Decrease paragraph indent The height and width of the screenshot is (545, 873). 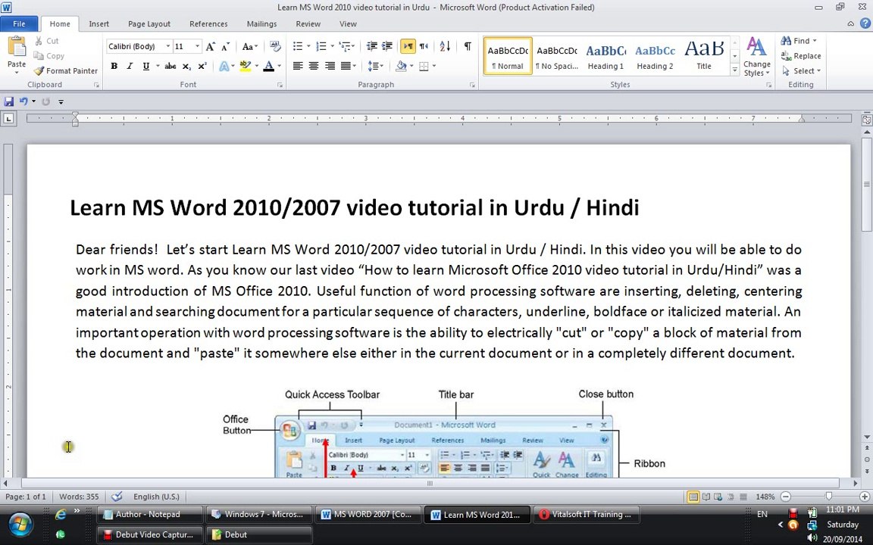(371, 46)
